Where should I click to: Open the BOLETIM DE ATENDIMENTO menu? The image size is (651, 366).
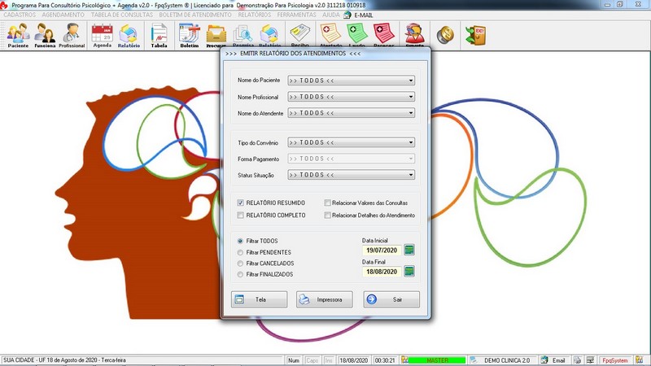(195, 15)
